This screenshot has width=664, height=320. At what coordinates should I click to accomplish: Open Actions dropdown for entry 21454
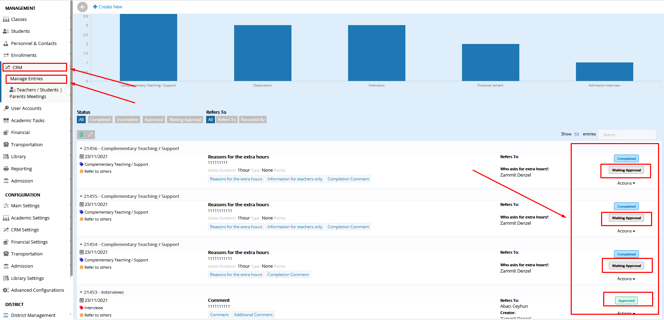(x=626, y=279)
